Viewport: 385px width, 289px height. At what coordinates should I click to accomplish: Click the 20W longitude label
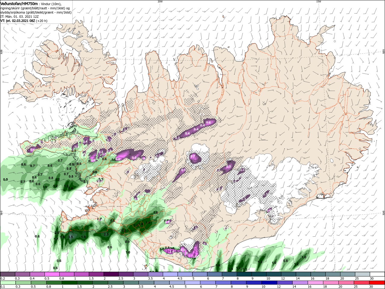160,2
